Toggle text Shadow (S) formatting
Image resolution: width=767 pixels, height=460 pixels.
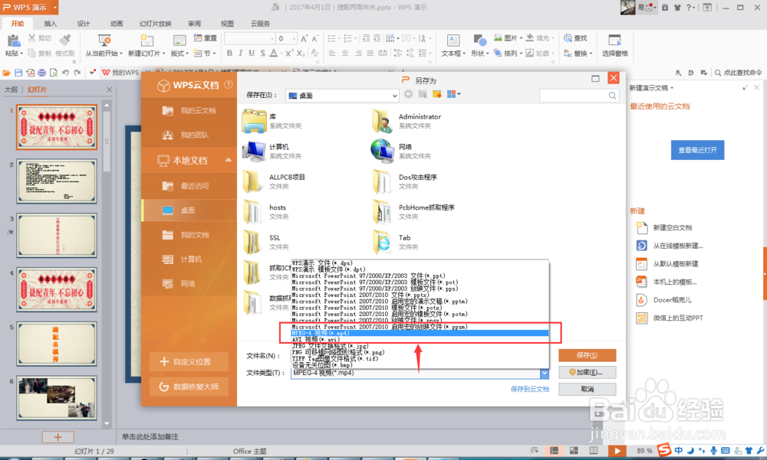click(x=262, y=54)
